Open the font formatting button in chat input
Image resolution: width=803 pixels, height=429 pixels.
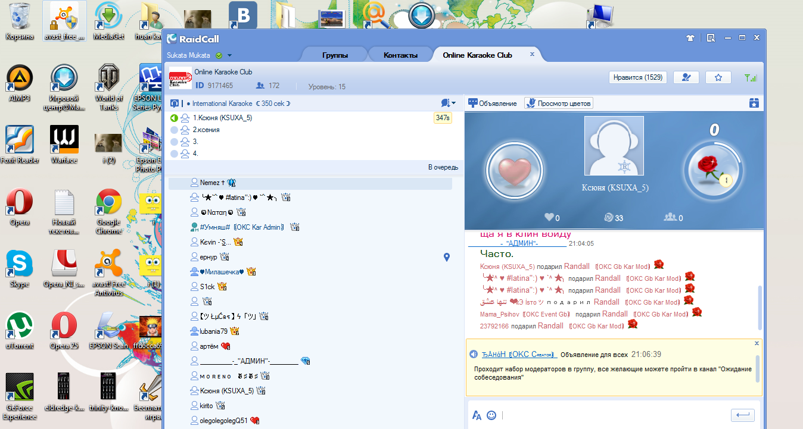(477, 415)
